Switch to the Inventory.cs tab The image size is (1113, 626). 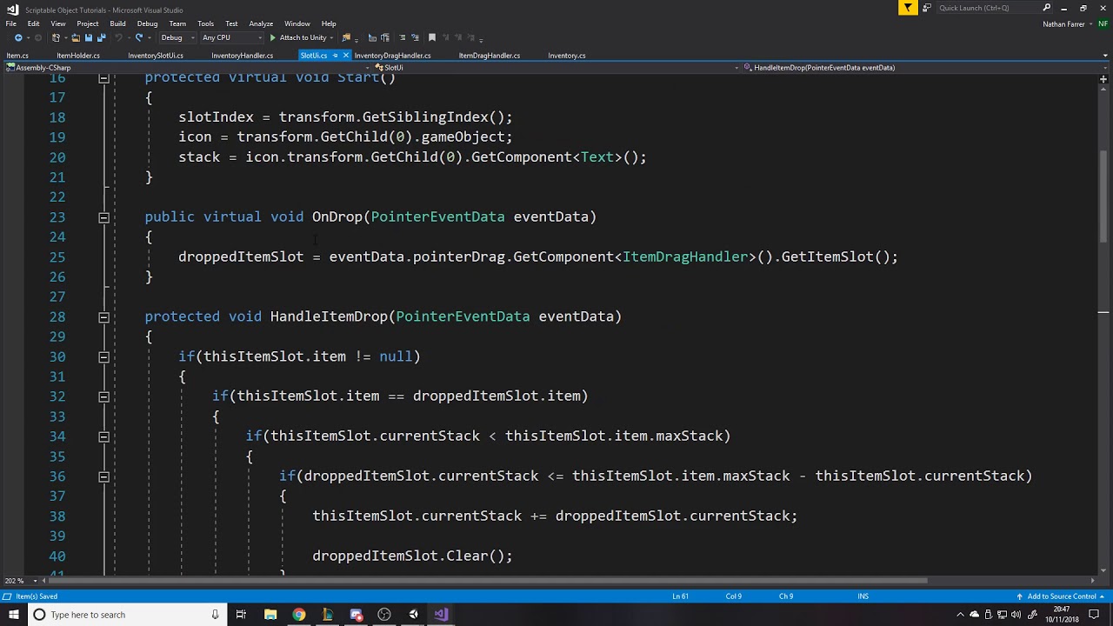[x=567, y=56]
